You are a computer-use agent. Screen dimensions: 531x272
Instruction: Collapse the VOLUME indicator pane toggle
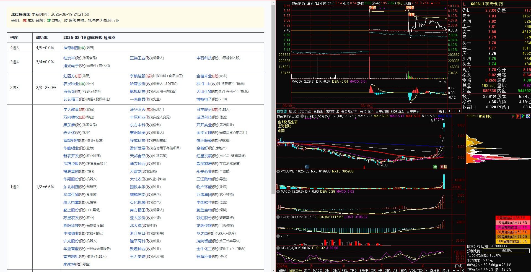tap(278, 171)
